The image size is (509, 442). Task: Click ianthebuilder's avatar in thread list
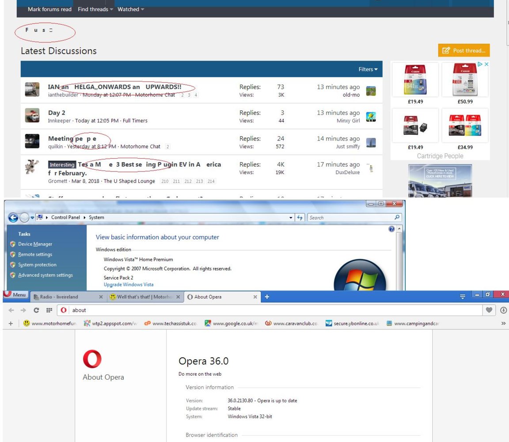(32, 89)
